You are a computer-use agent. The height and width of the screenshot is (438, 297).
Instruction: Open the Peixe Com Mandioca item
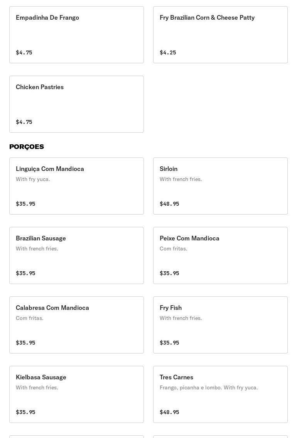(220, 255)
